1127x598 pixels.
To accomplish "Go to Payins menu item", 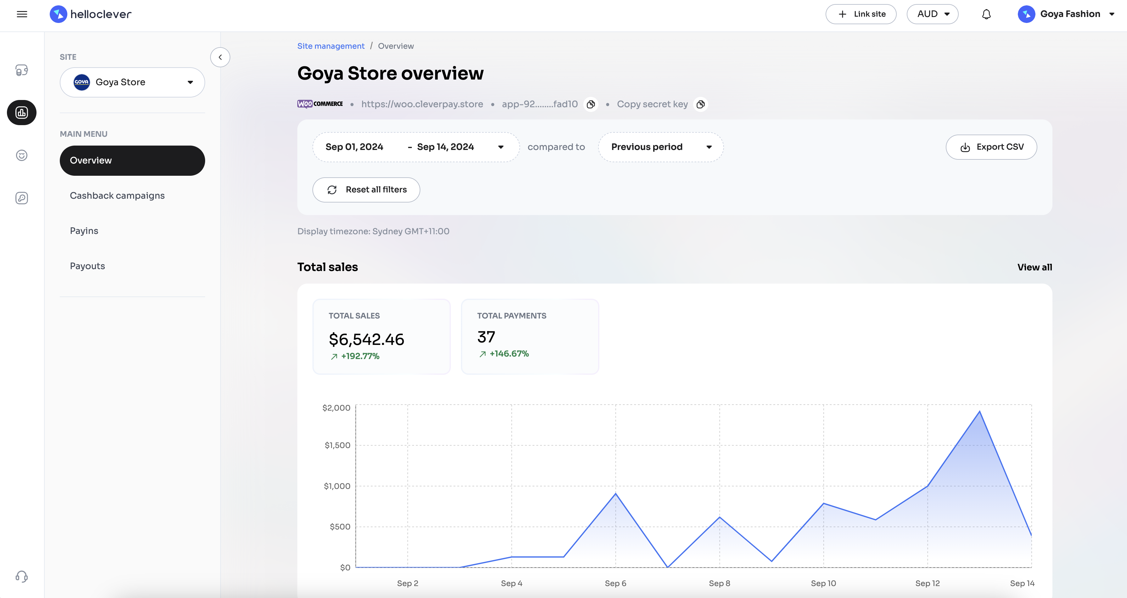I will click(84, 231).
